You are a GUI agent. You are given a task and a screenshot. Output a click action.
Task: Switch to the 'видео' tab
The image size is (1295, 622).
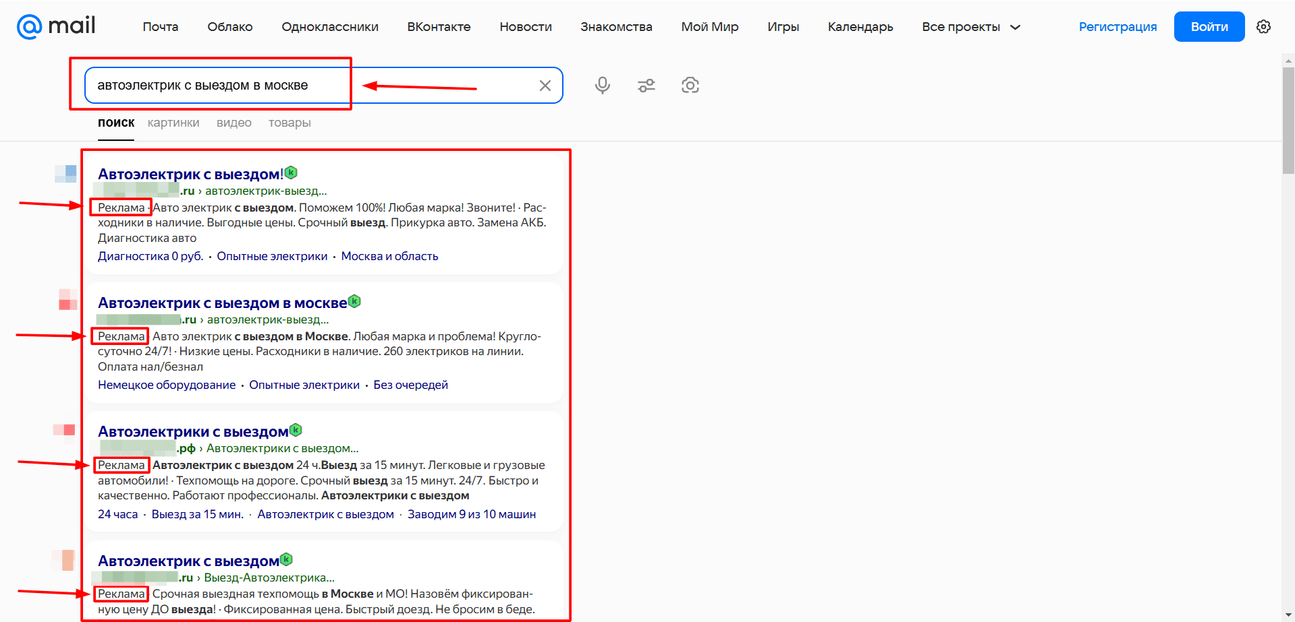(234, 123)
